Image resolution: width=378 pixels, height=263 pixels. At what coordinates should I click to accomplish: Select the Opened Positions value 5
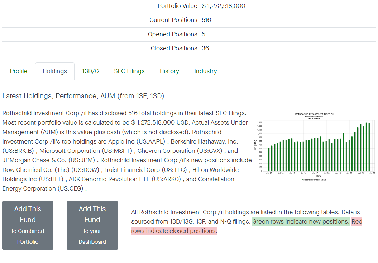click(x=204, y=34)
